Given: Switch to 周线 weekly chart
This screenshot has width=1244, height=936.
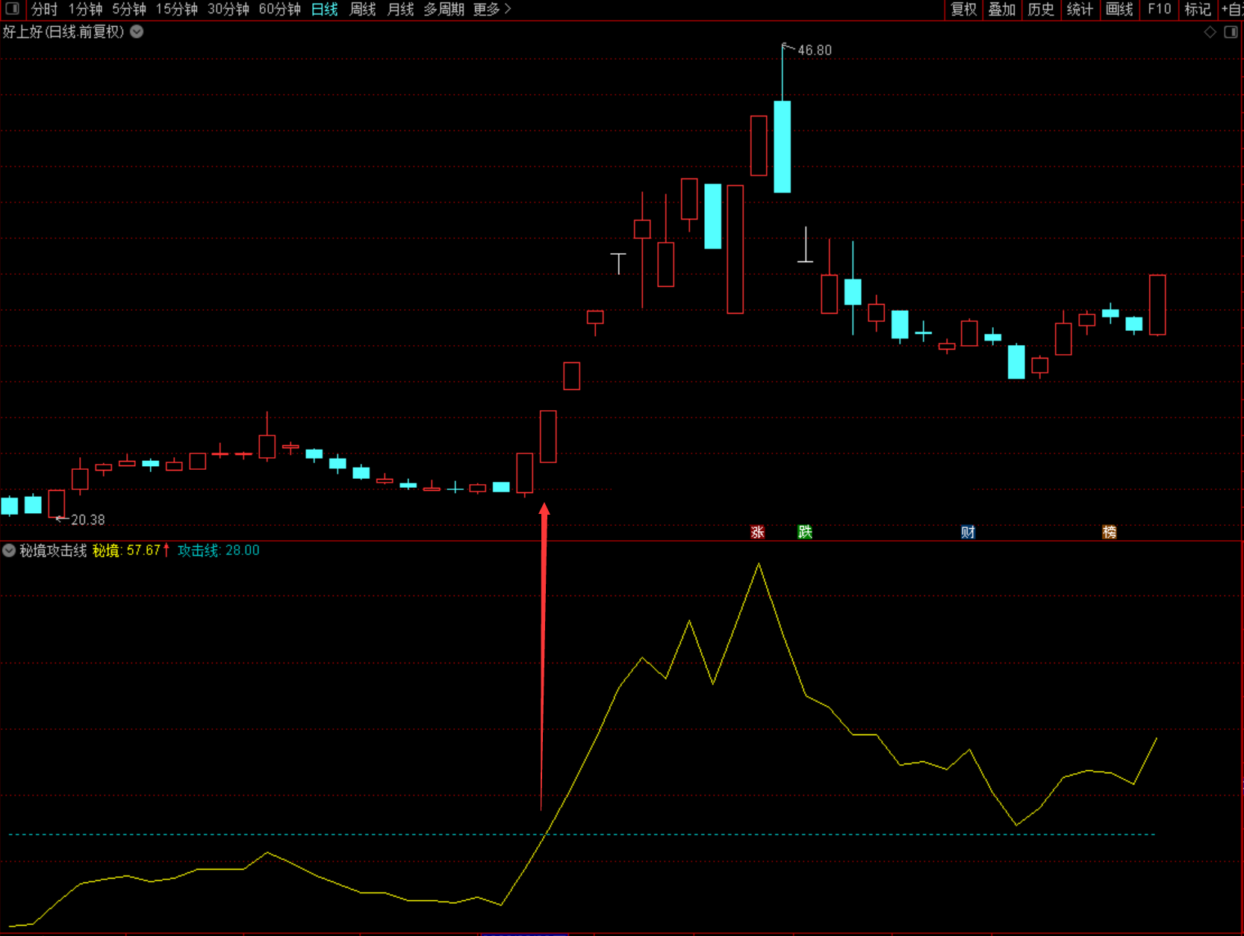Looking at the screenshot, I should (363, 9).
